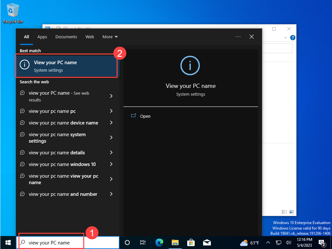Click the 'View your PC name' preview title

tap(190, 86)
